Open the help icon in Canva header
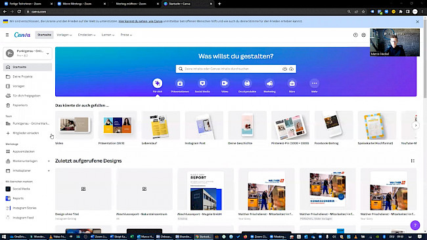 coord(355,35)
